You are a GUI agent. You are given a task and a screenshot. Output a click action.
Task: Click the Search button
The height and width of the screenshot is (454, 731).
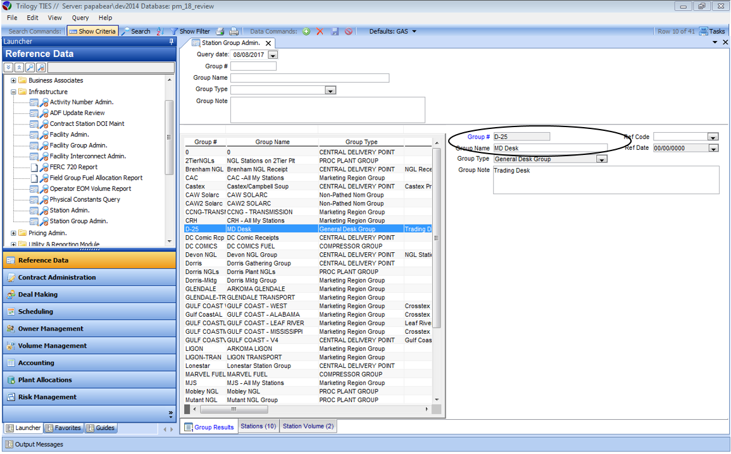coord(136,32)
